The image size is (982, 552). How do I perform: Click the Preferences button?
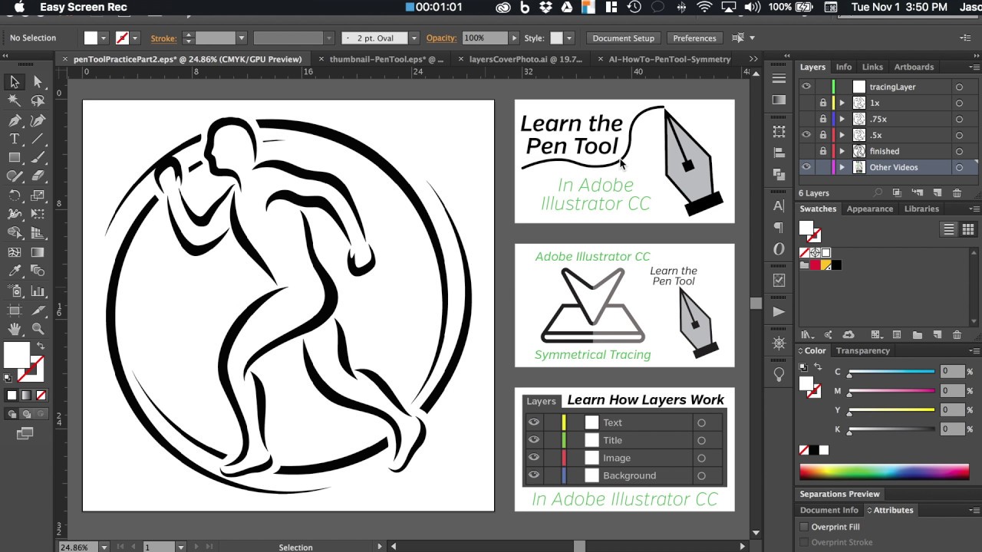(694, 38)
